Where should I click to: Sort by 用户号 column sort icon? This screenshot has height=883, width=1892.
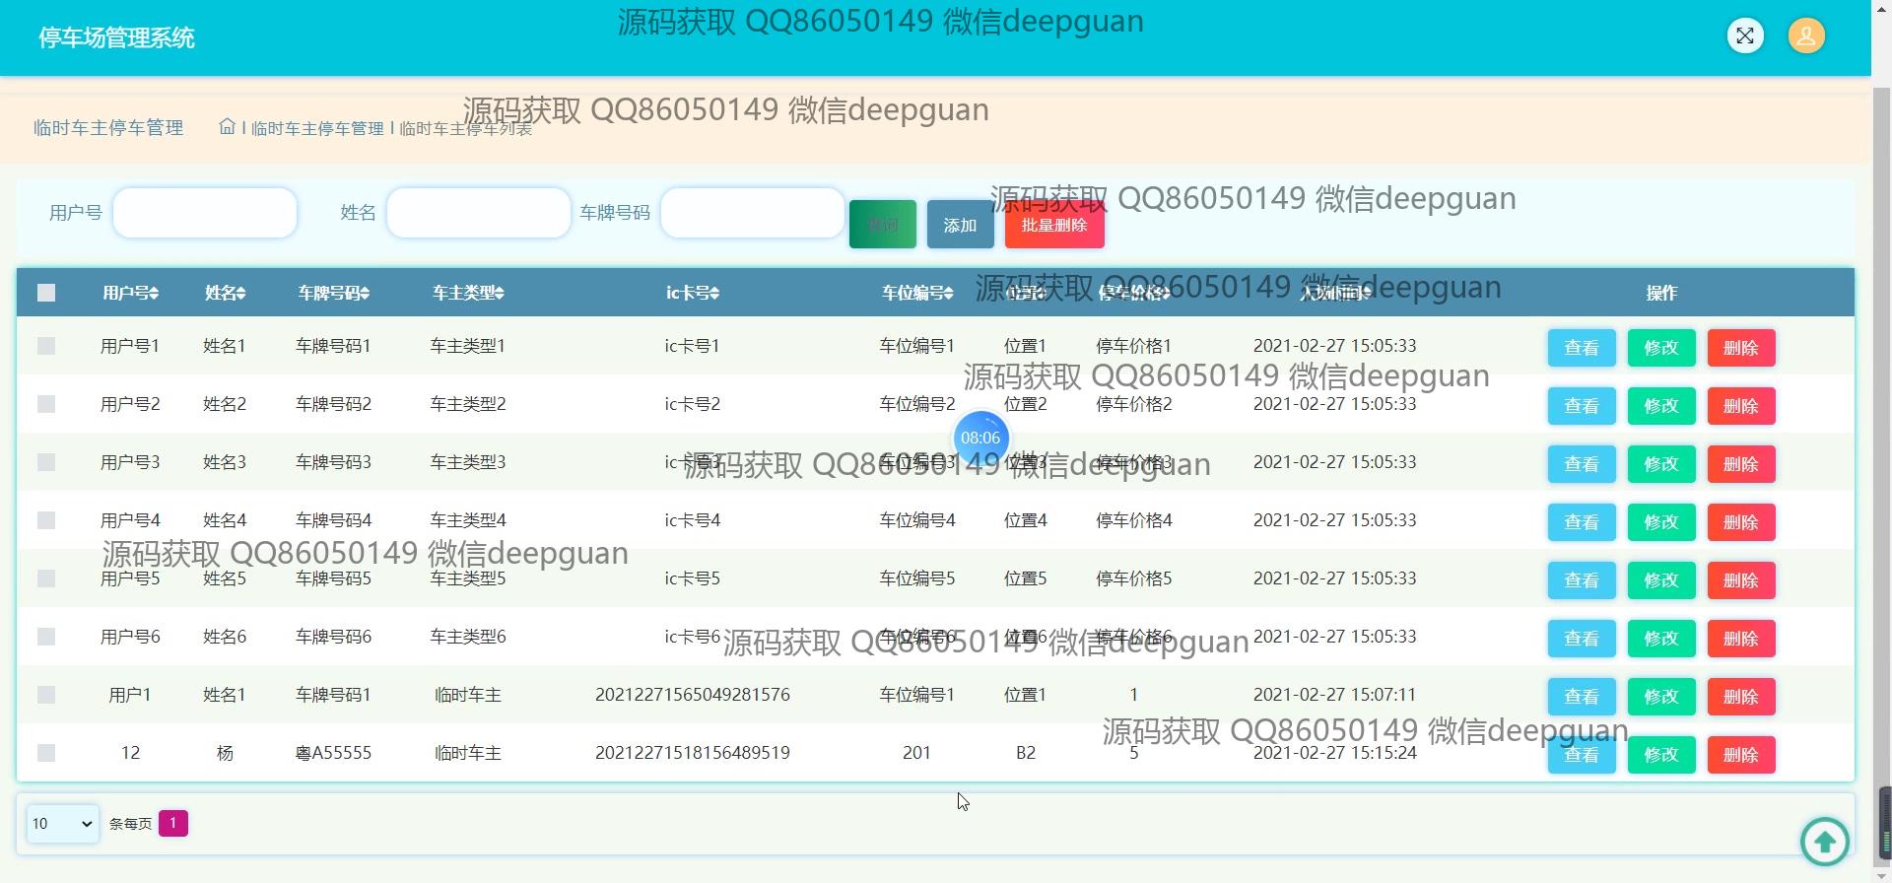(155, 294)
